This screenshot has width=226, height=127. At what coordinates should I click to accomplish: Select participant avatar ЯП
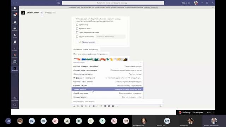coord(91,121)
